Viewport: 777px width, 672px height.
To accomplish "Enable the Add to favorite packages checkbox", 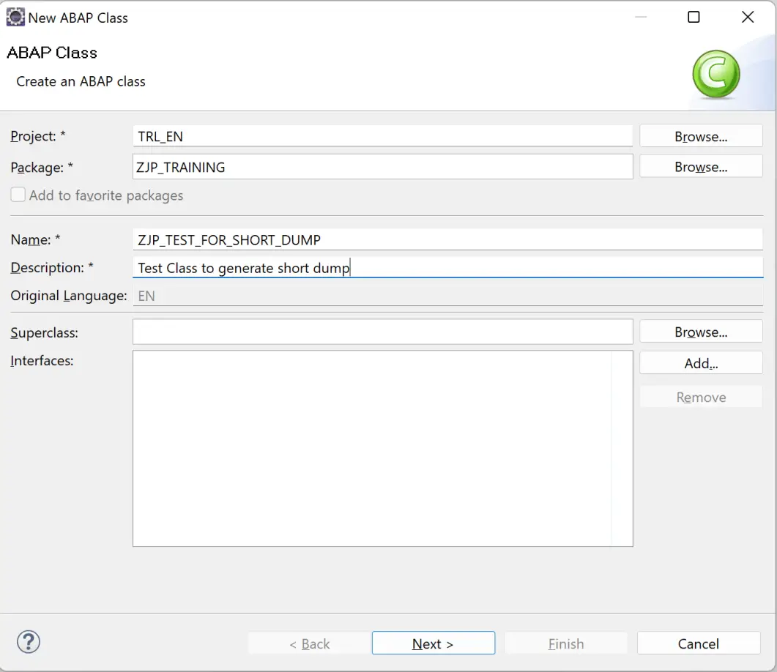I will [x=16, y=194].
